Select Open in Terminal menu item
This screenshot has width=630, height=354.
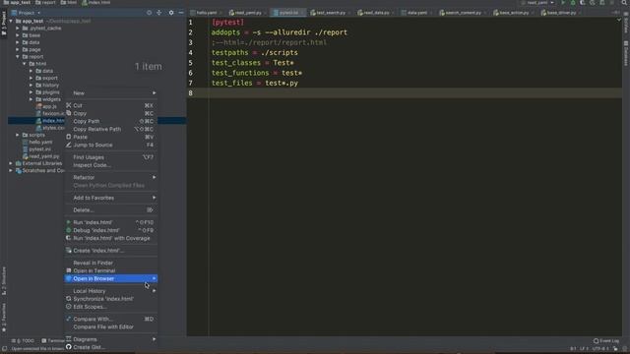point(111,271)
